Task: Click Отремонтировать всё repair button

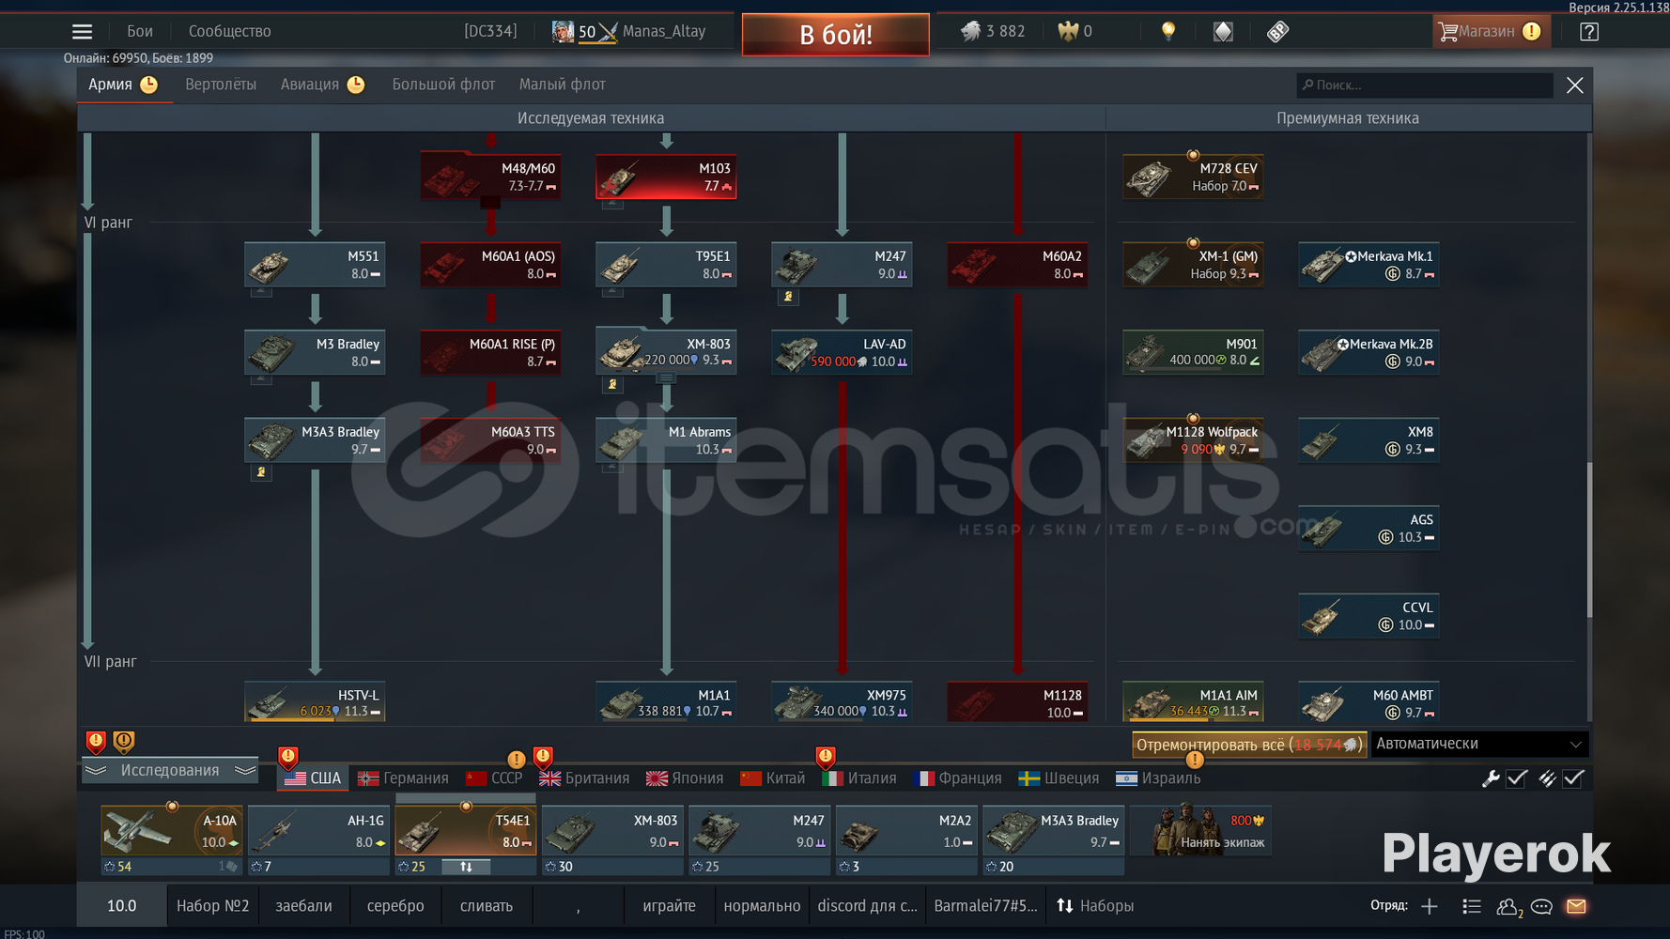Action: tap(1248, 745)
